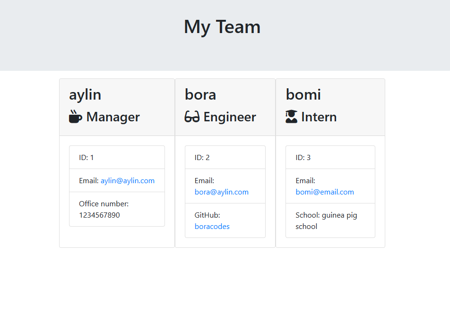Click the My Team page title
This screenshot has width=450, height=313.
pyautogui.click(x=222, y=27)
